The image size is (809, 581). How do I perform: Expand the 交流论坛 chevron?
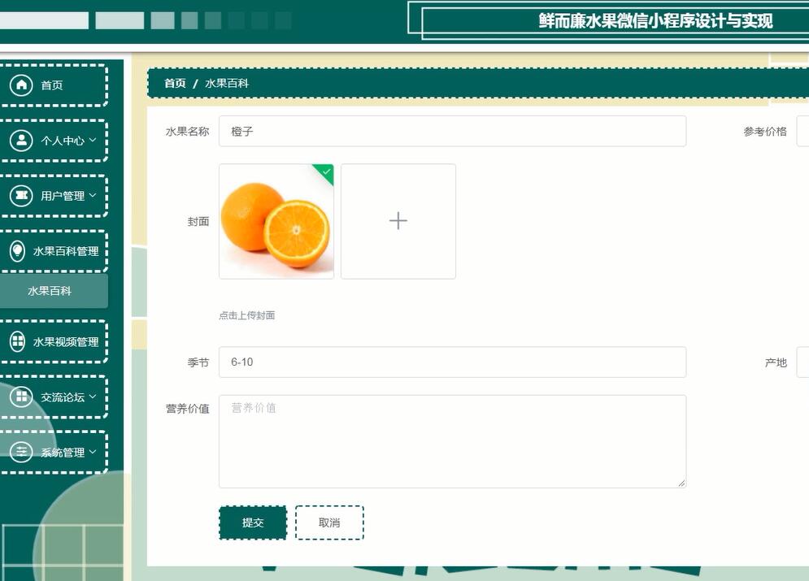(93, 397)
